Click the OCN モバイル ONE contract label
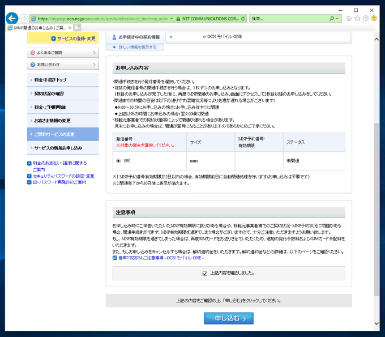385x337 pixels. (224, 37)
